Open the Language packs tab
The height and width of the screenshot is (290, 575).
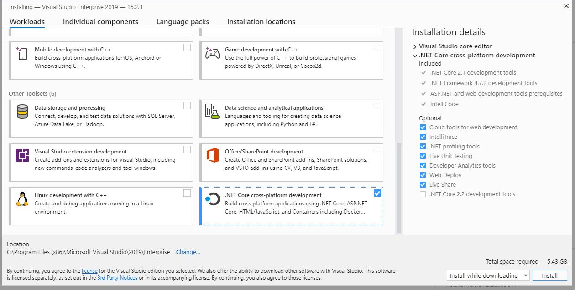[x=183, y=22]
